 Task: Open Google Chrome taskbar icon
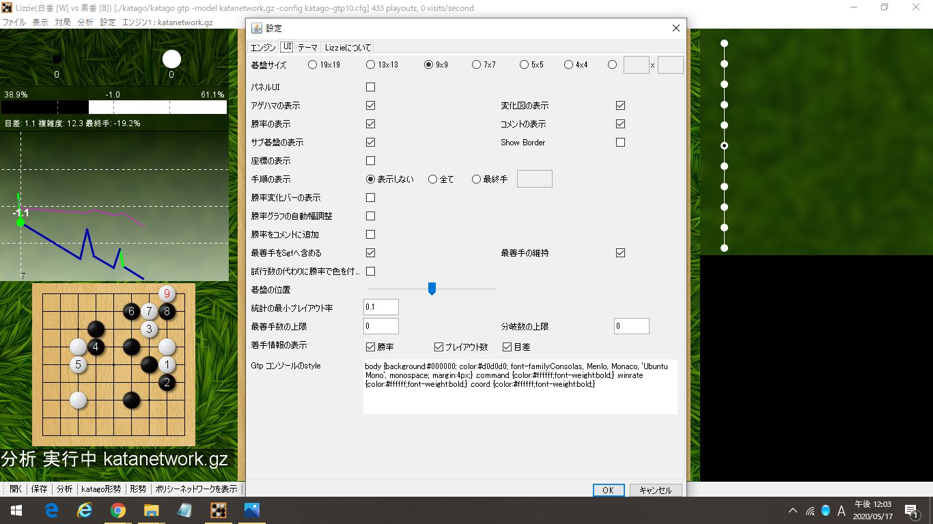[x=118, y=510]
